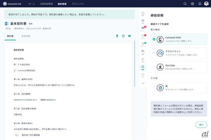Open the ログ clock sidebar icon
This screenshot has width=211, height=140.
tap(143, 75)
